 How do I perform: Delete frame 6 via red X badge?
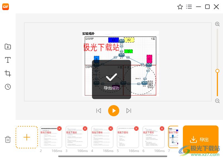[x=162, y=129]
